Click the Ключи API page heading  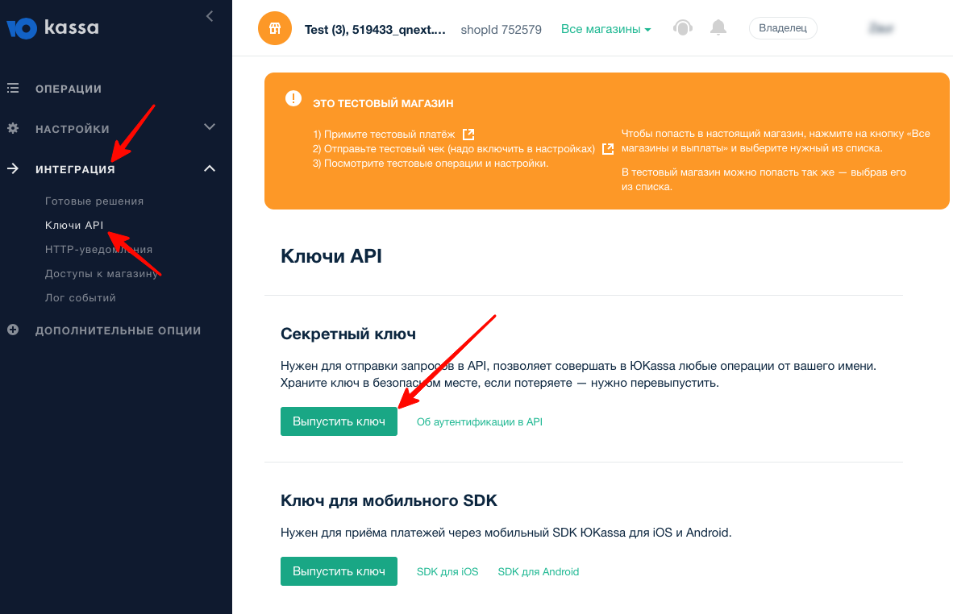[331, 256]
